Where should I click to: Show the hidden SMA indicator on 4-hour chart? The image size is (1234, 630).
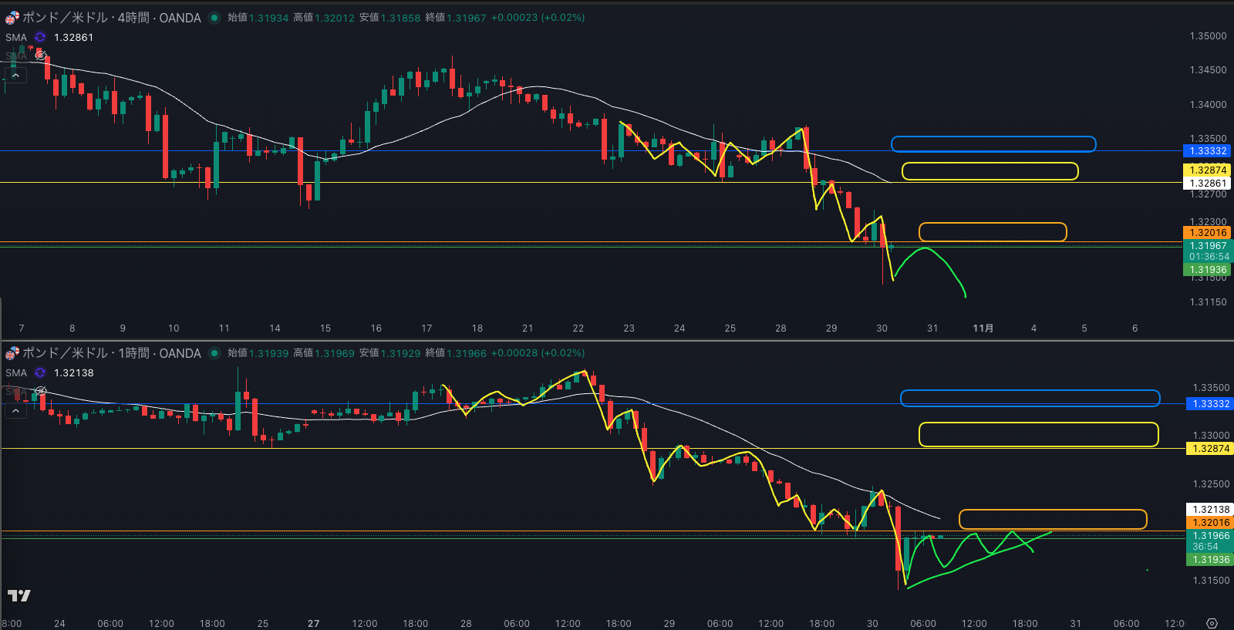pyautogui.click(x=40, y=56)
